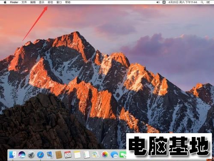Launch Siri from the Dock

pos(22,155)
